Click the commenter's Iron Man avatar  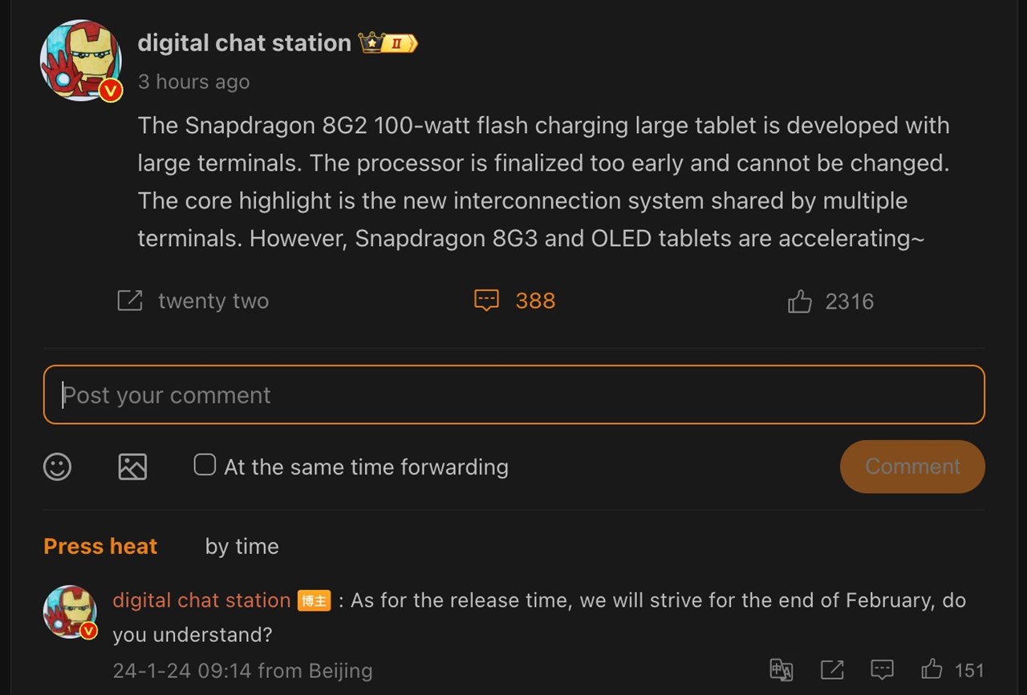[69, 611]
